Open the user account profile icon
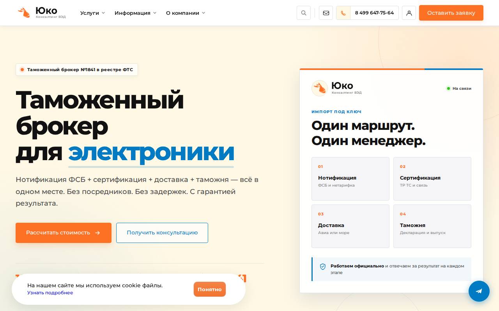 click(409, 13)
